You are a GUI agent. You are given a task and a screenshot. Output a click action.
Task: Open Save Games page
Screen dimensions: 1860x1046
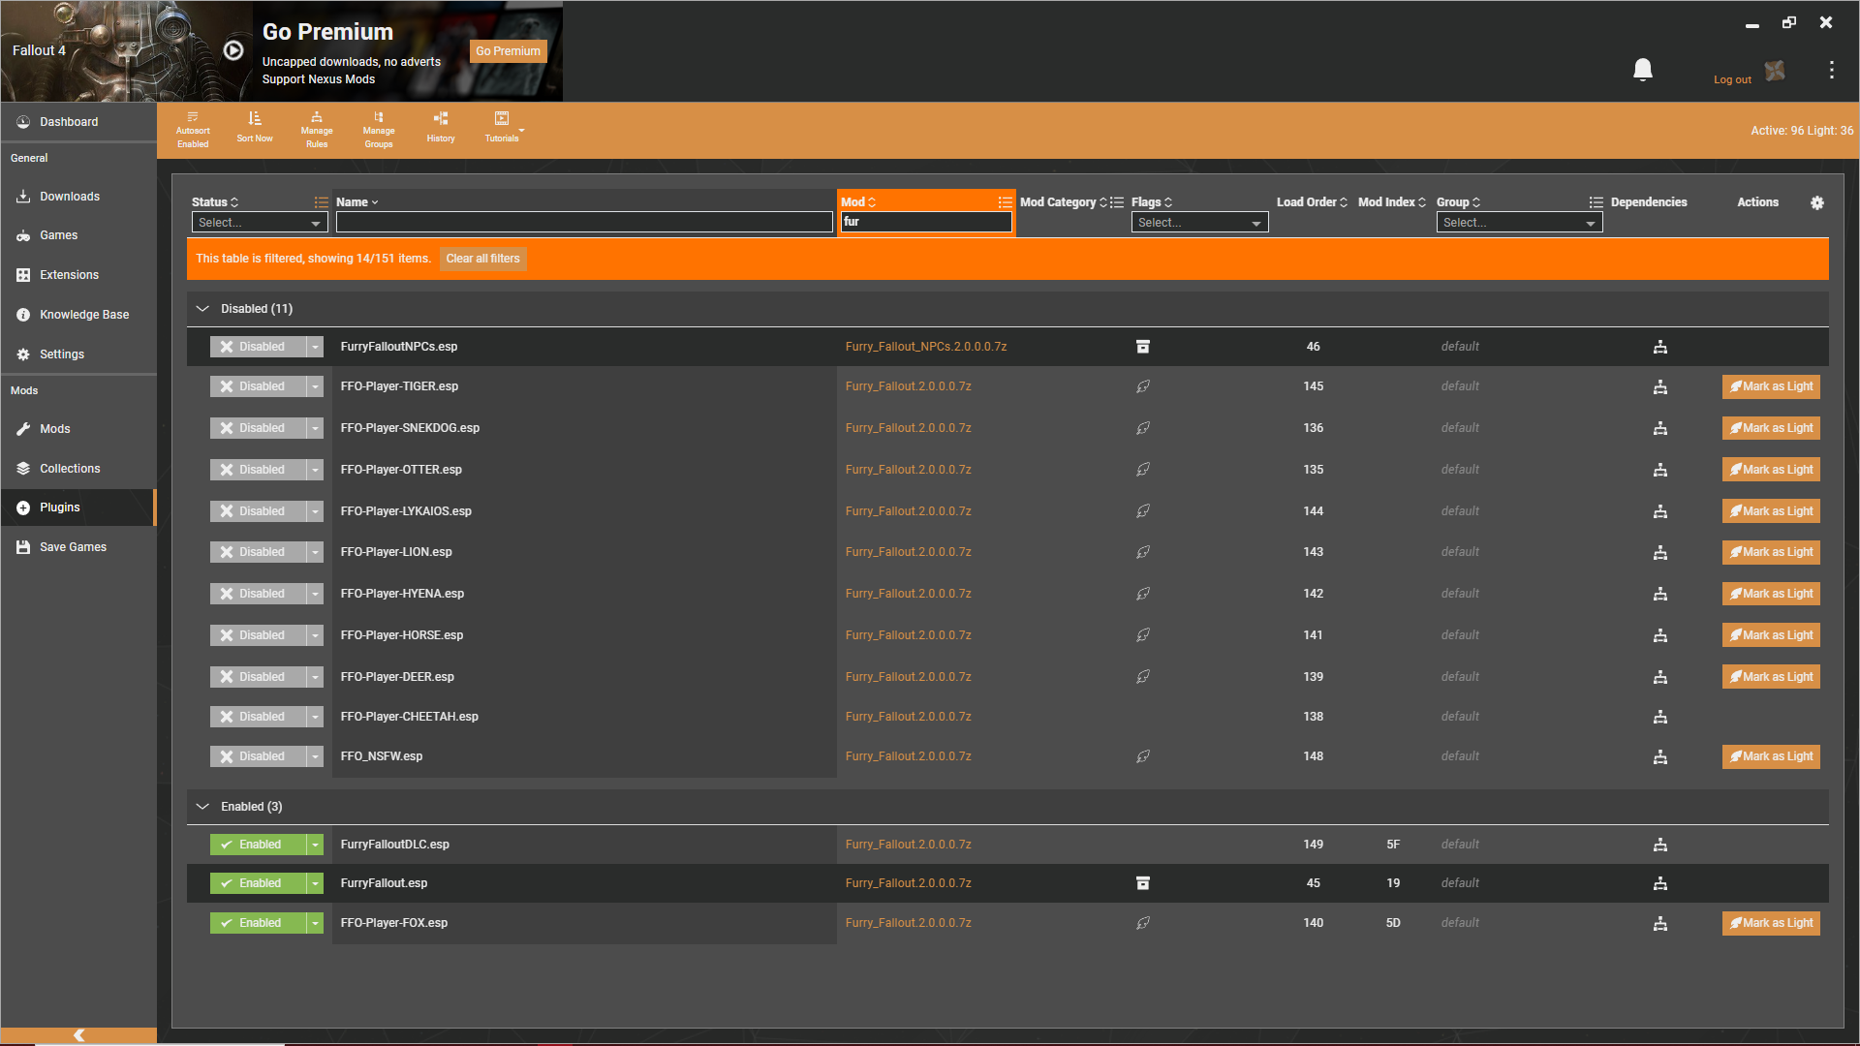pos(78,547)
